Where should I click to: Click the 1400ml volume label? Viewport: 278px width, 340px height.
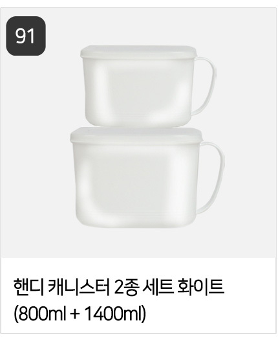113,314
